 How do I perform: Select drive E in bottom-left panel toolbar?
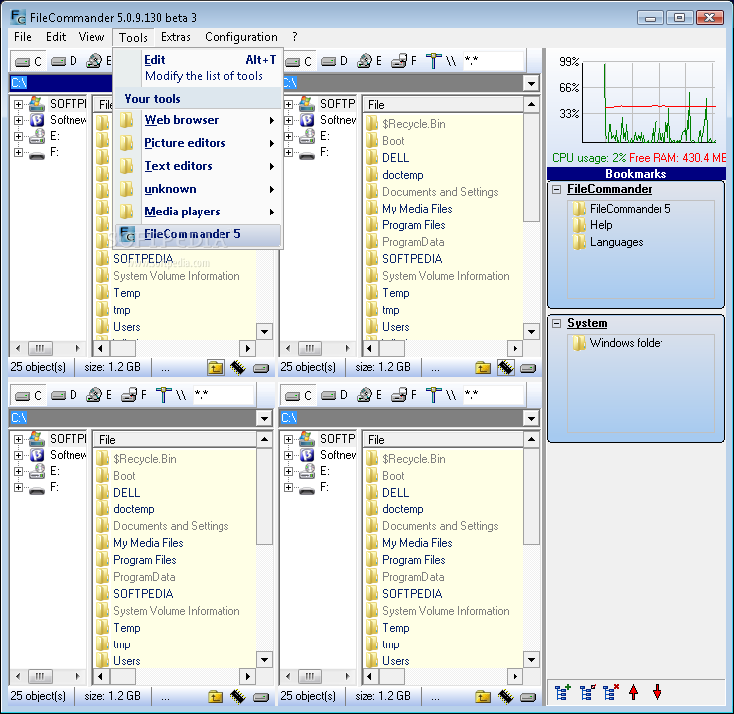pyautogui.click(x=99, y=396)
